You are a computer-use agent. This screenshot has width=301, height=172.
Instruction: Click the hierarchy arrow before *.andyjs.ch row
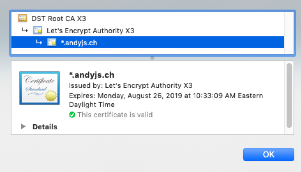tap(39, 42)
